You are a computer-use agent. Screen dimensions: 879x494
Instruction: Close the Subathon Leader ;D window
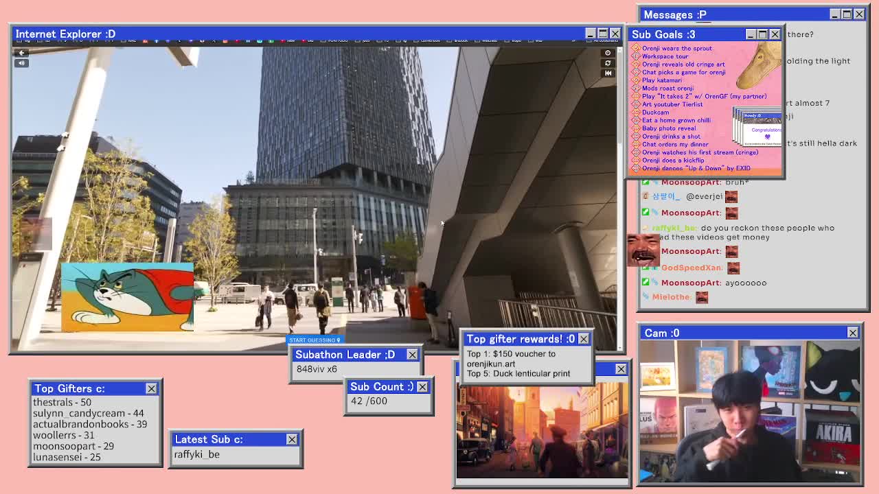click(x=412, y=355)
